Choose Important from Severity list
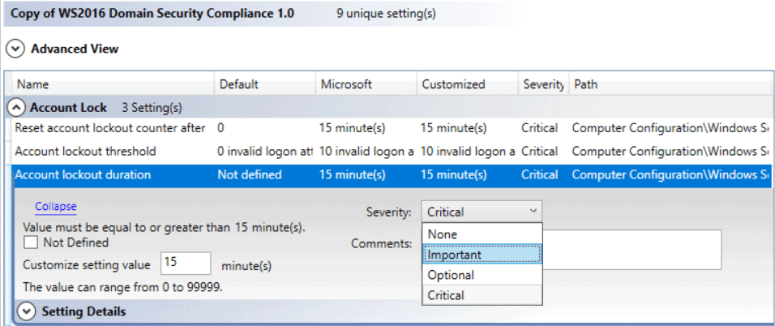This screenshot has height=326, width=775. click(x=482, y=255)
